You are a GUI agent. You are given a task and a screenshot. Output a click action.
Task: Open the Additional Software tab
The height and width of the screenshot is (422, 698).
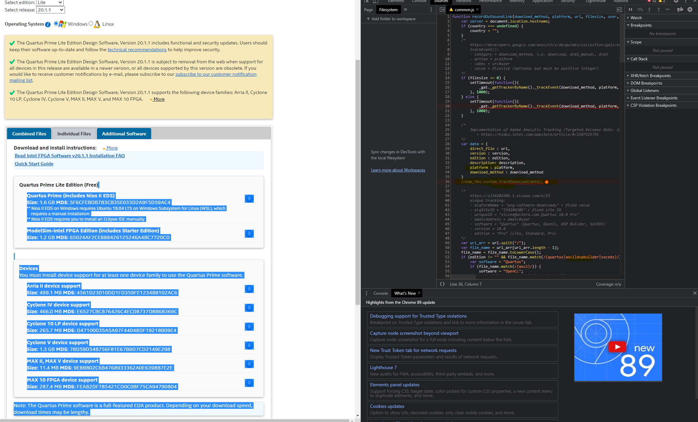click(x=124, y=134)
